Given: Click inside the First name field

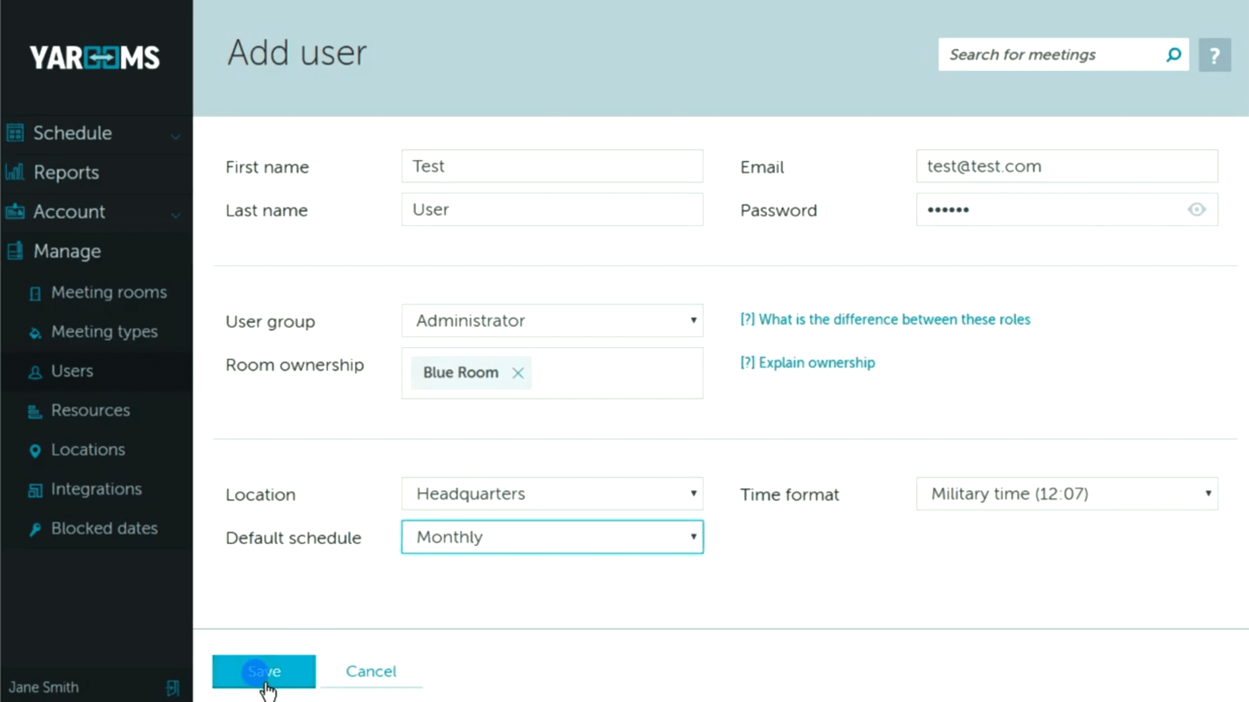Looking at the screenshot, I should point(552,166).
